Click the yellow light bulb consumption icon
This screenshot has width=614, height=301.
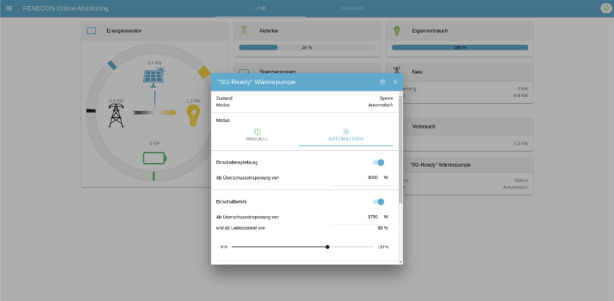click(193, 115)
